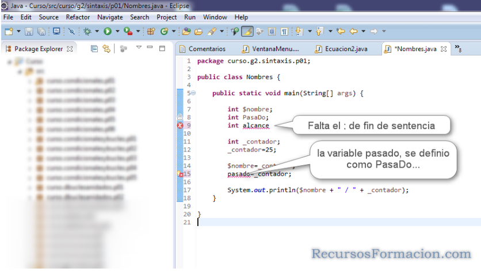The width and height of the screenshot is (481, 272).
Task: Click the Save floppy disk icon
Action: tap(29, 31)
